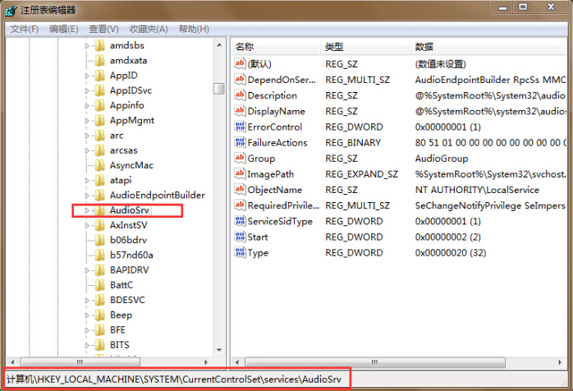Click the Start DWORD value icon
The height and width of the screenshot is (391, 573).
pyautogui.click(x=240, y=237)
